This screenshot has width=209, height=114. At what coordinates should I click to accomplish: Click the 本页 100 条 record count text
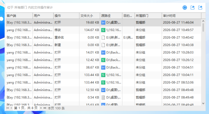pos(56,108)
